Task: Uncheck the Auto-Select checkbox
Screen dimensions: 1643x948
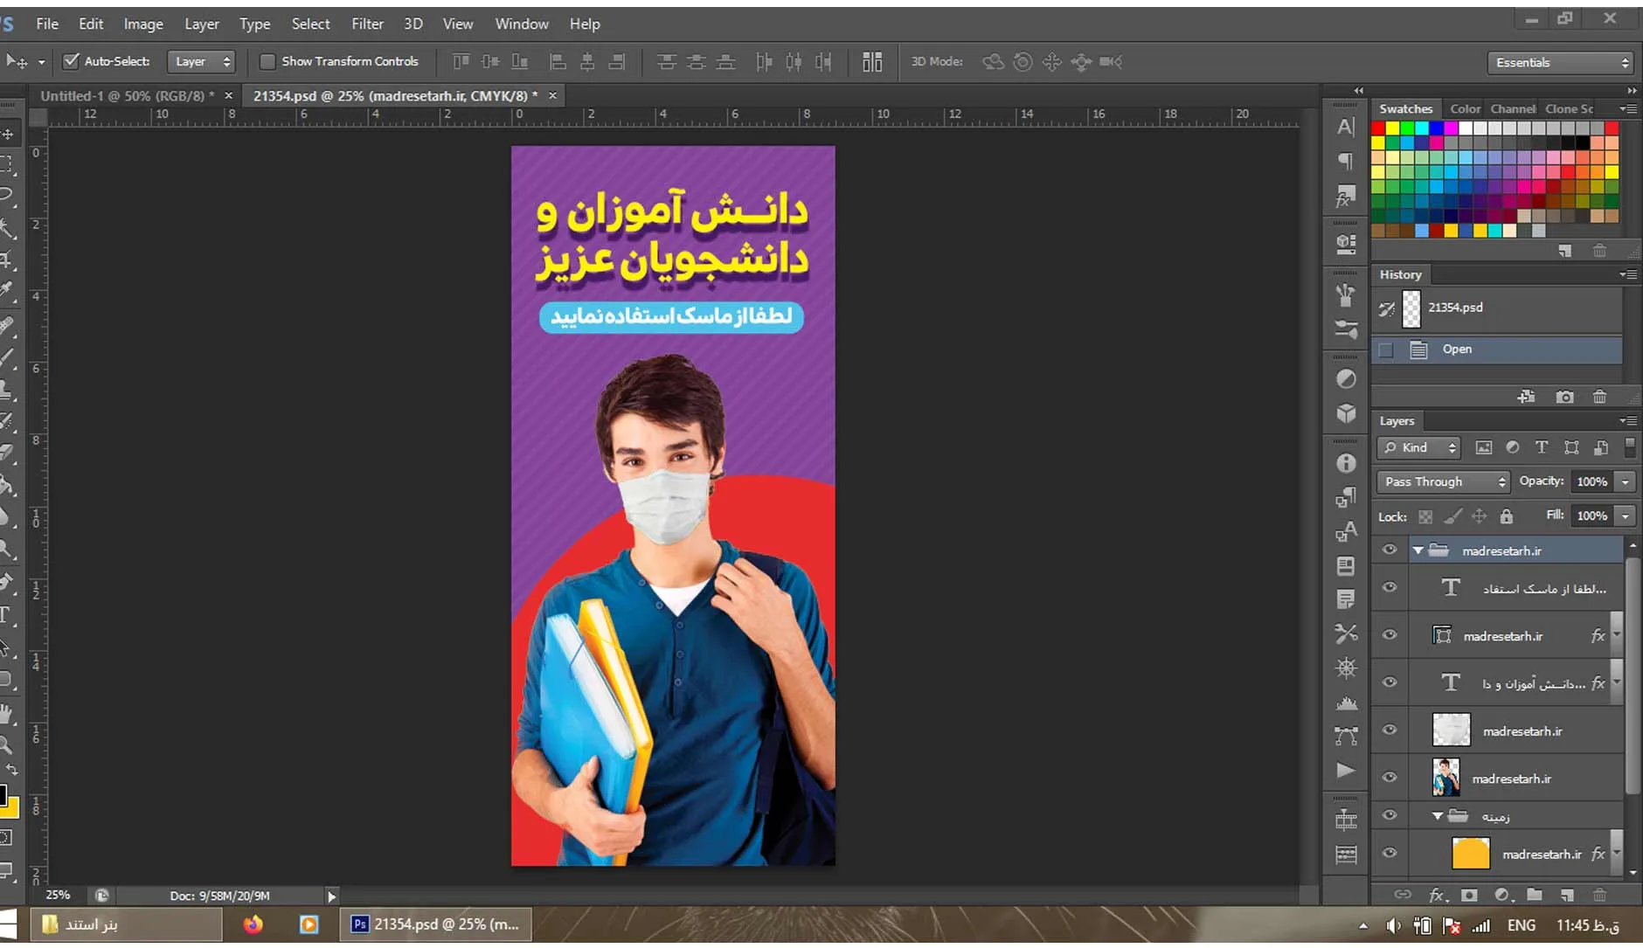Action: 71,61
